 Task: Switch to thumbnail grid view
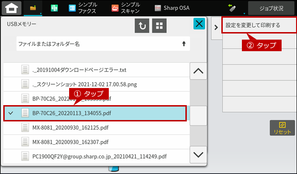[159, 26]
